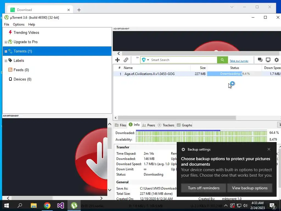Click the left ad horizontal scroll right arrow
The width and height of the screenshot is (281, 211).
pyautogui.click(x=102, y=198)
